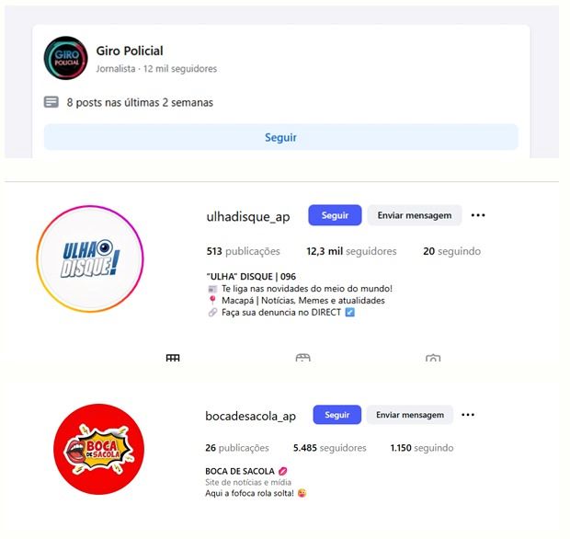Open the more options dots for bocadesacola_ap
This screenshot has height=539, width=570.
coord(468,415)
